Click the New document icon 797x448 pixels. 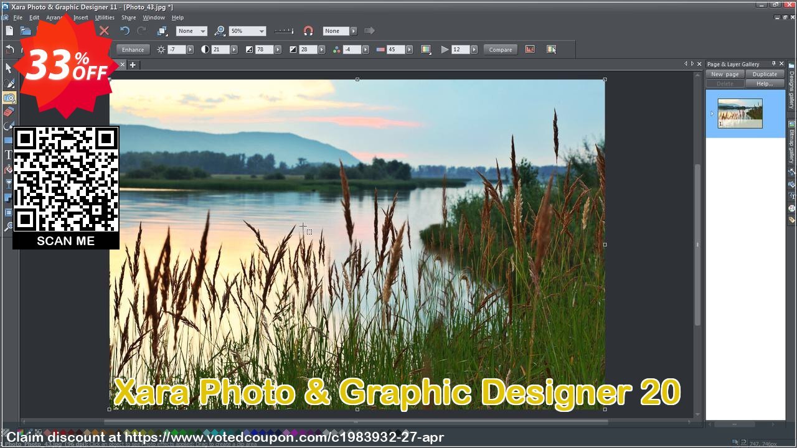tap(9, 30)
